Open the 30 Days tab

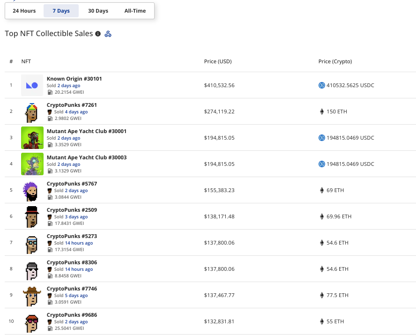point(98,11)
